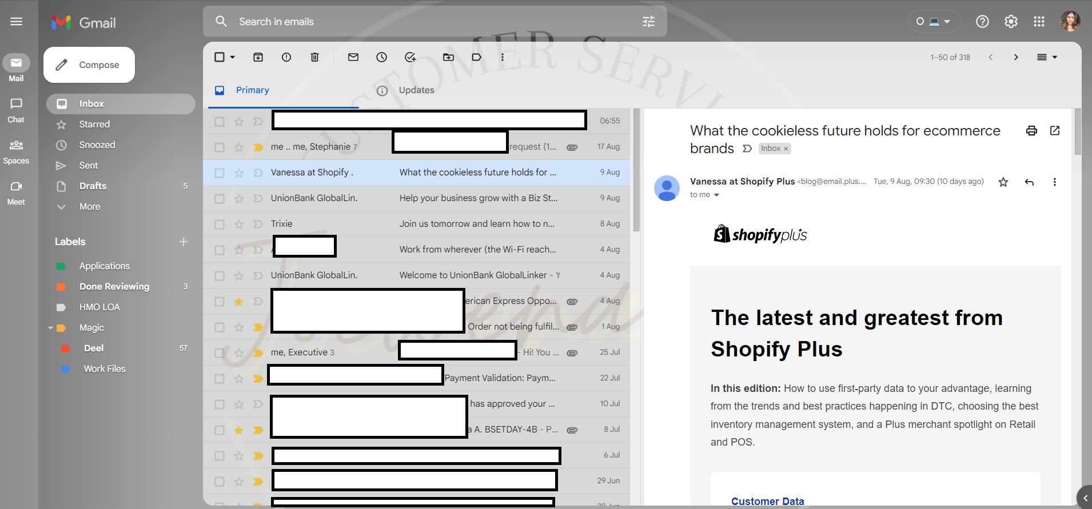The height and width of the screenshot is (509, 1092).
Task: Switch to the Primary tab
Action: click(x=284, y=90)
